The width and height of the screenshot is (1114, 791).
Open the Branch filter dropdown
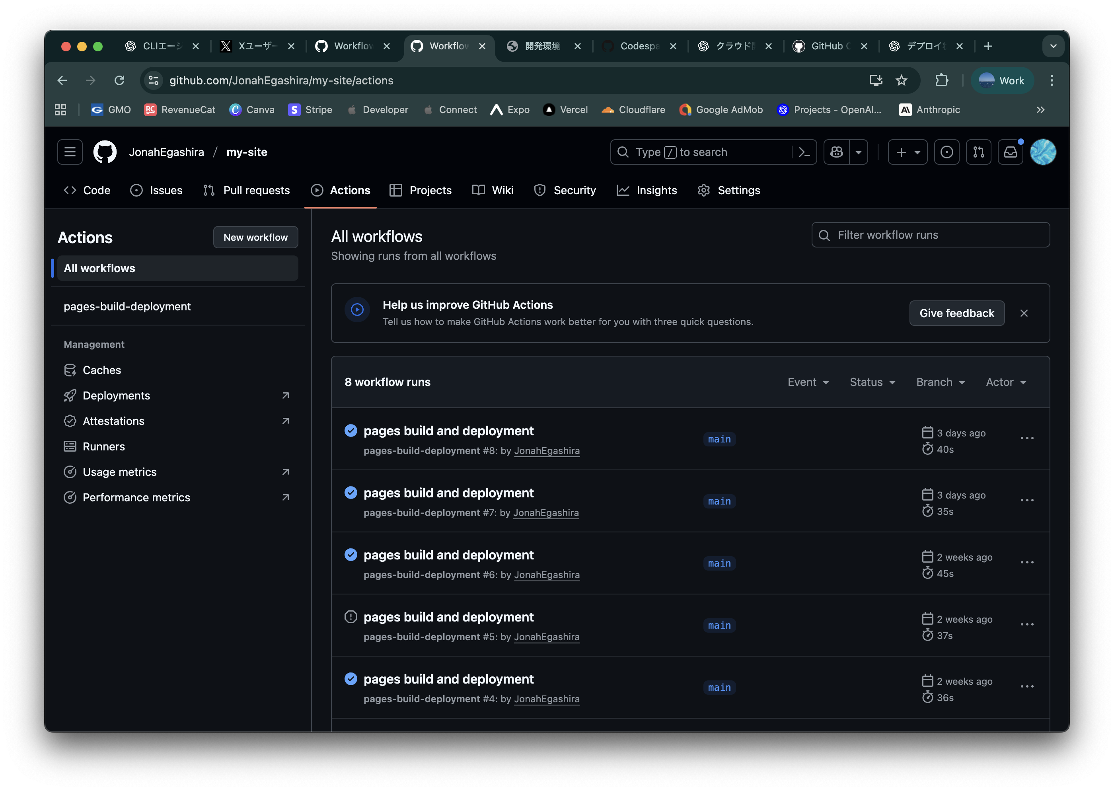coord(940,382)
